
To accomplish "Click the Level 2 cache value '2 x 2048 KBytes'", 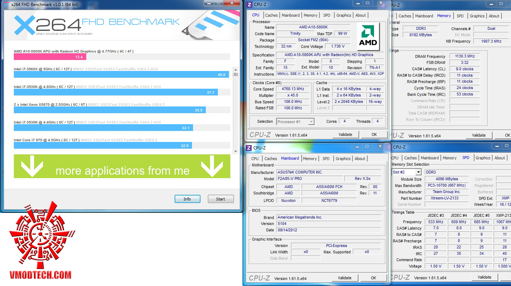I will (x=349, y=102).
